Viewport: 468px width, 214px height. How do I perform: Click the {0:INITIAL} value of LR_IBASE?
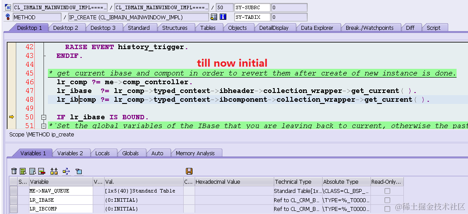144,200
